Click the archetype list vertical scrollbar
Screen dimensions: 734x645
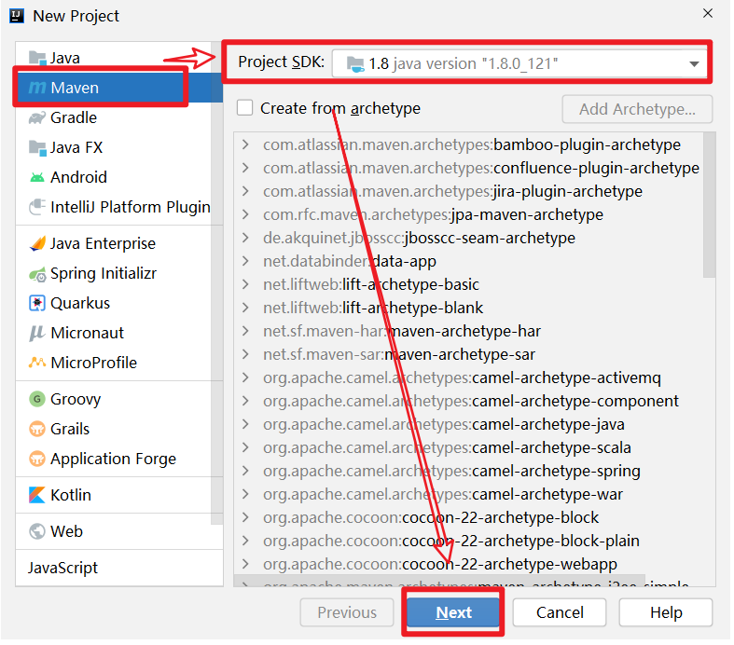click(710, 205)
